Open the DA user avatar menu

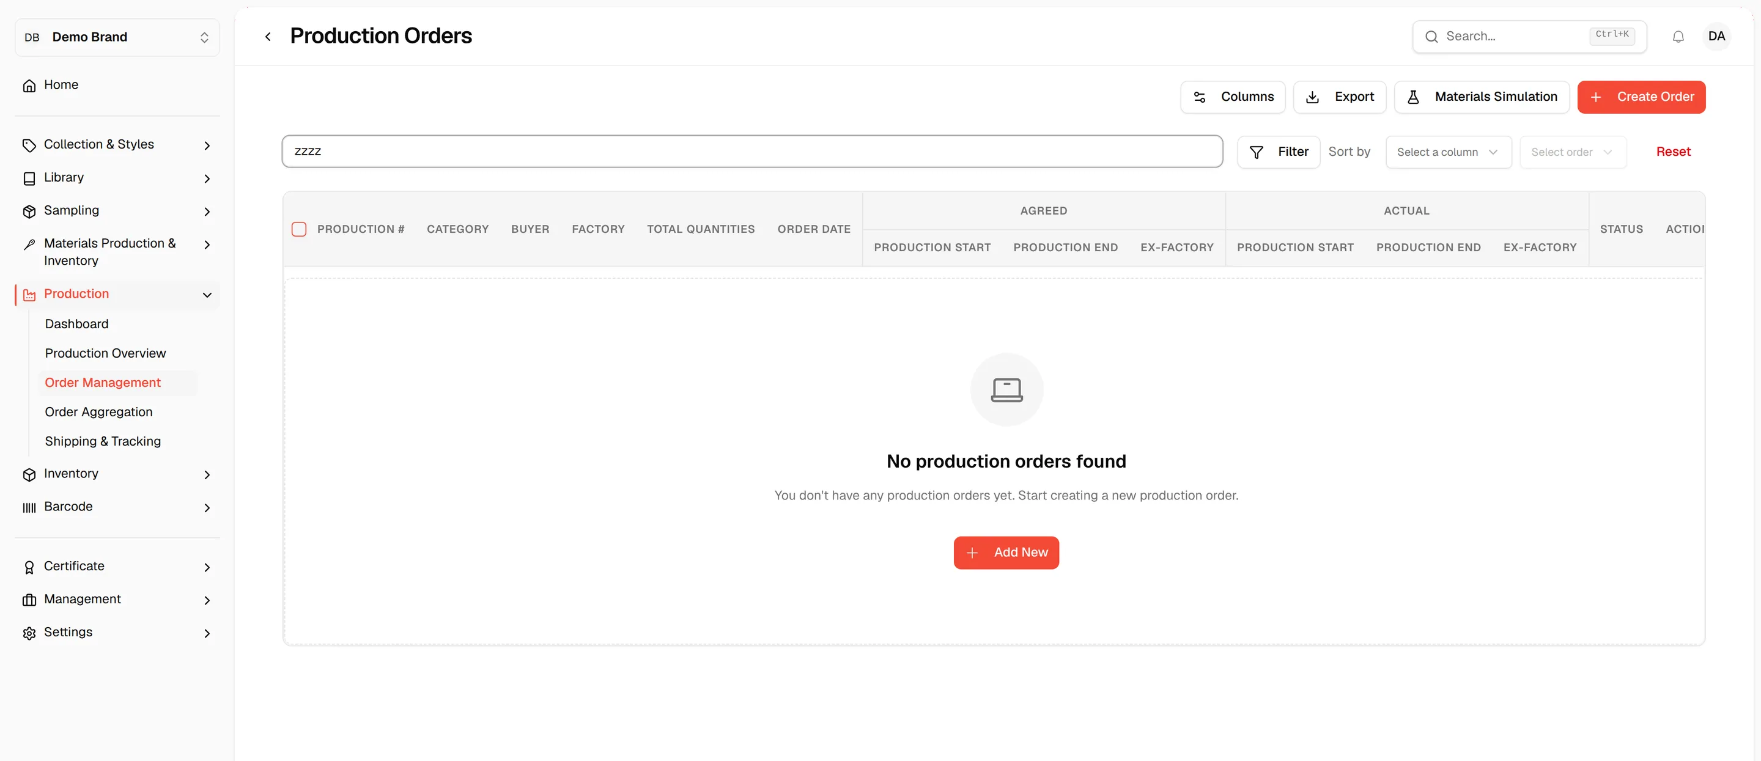click(x=1716, y=36)
